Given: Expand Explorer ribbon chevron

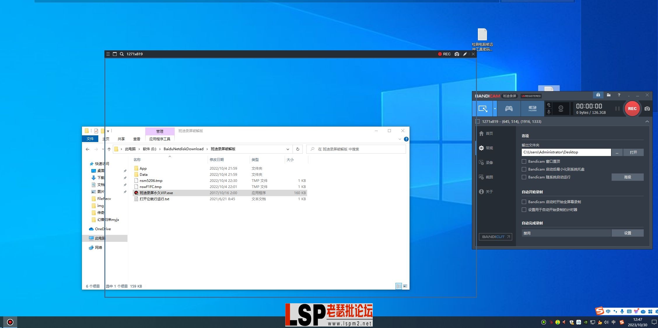Looking at the screenshot, I should tap(400, 139).
